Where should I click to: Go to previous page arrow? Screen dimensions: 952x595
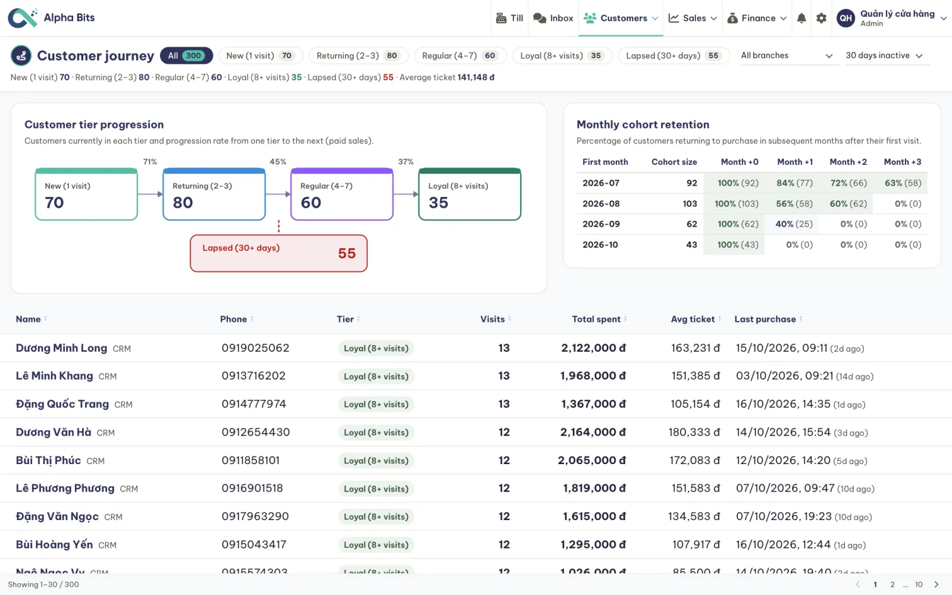pyautogui.click(x=857, y=584)
